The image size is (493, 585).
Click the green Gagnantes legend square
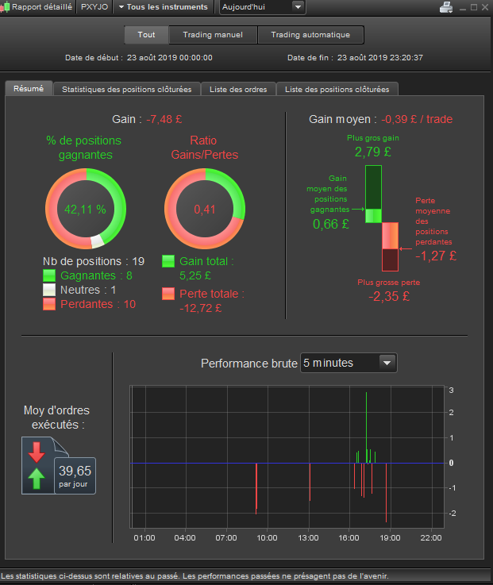[49, 275]
